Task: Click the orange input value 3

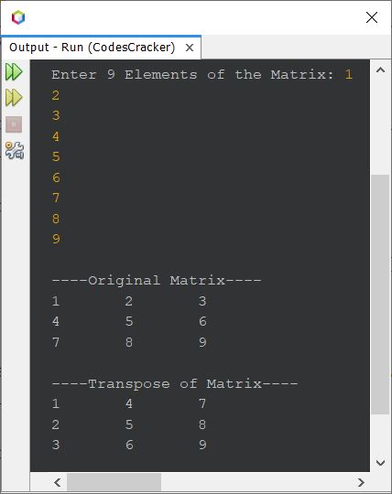Action: [x=56, y=115]
